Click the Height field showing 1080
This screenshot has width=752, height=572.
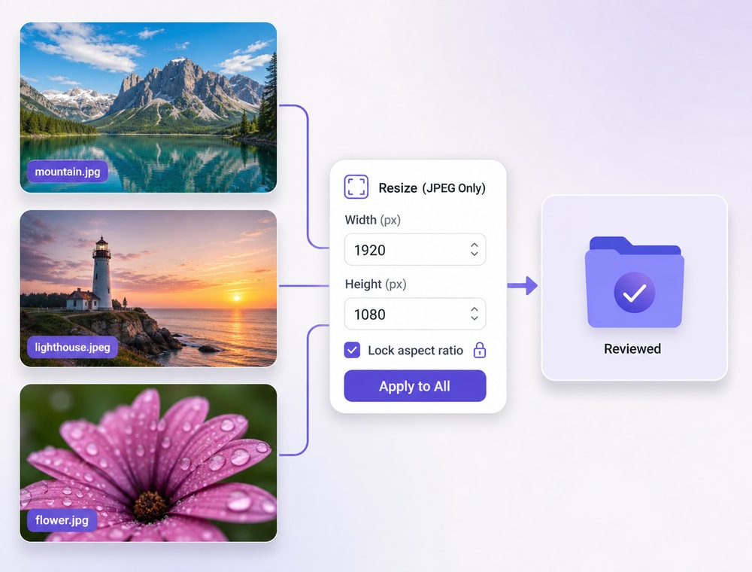click(415, 314)
